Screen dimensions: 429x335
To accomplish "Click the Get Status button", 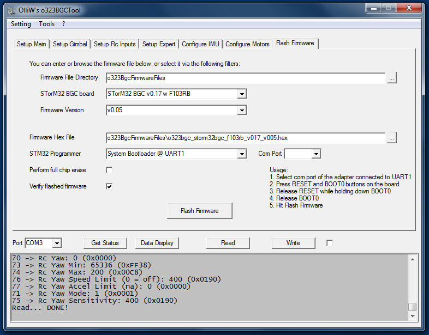I will pyautogui.click(x=105, y=243).
